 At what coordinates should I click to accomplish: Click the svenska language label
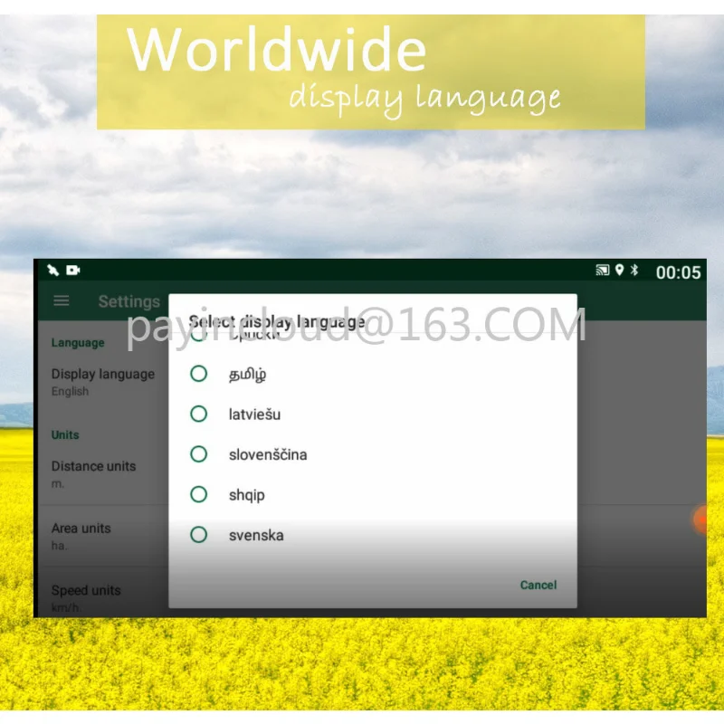click(x=256, y=535)
